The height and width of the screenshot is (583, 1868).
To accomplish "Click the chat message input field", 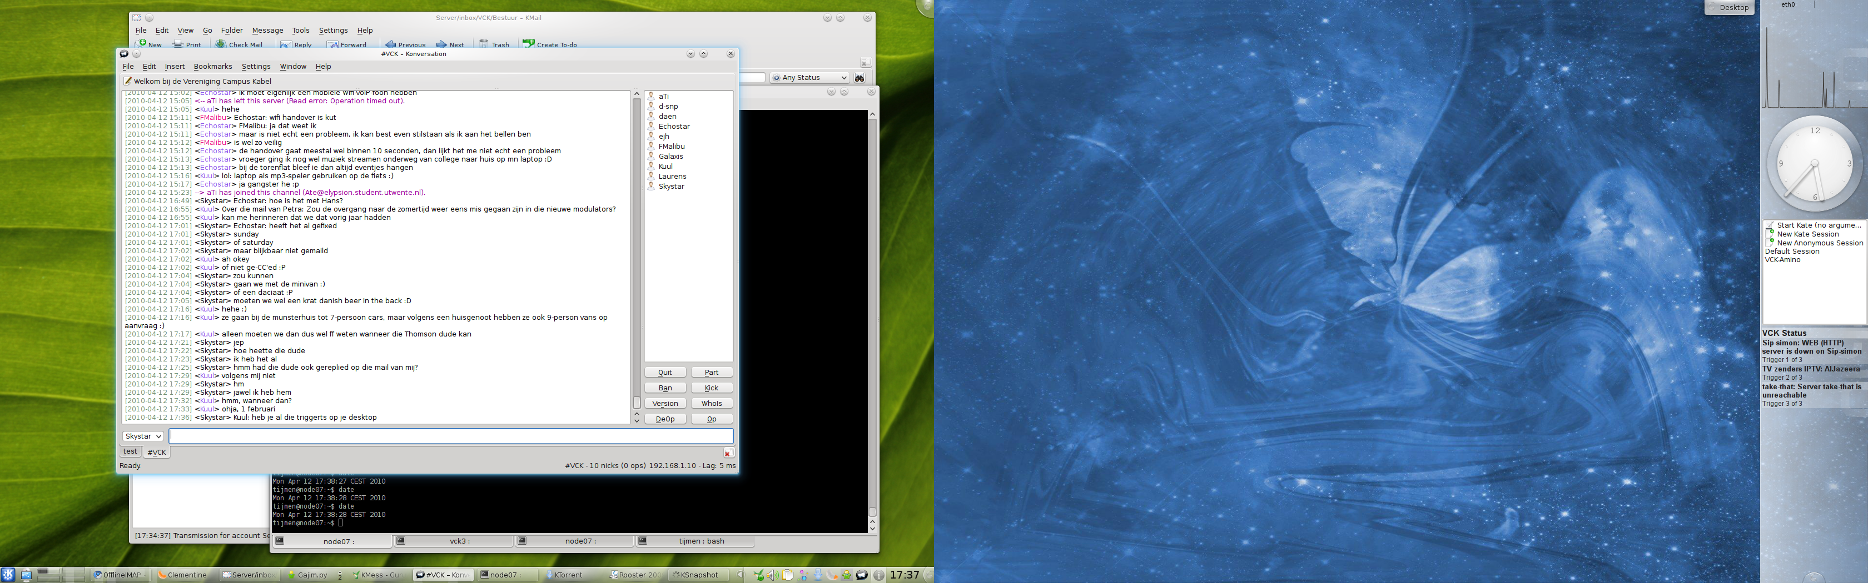I will [x=450, y=436].
